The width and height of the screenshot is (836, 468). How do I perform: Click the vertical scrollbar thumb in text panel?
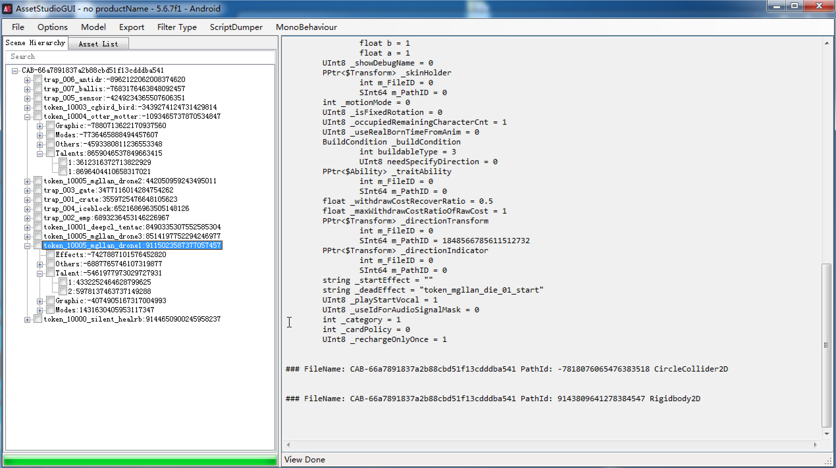point(826,345)
